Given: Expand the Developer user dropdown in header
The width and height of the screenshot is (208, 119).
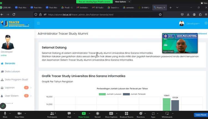Looking at the screenshot, I should (193, 24).
